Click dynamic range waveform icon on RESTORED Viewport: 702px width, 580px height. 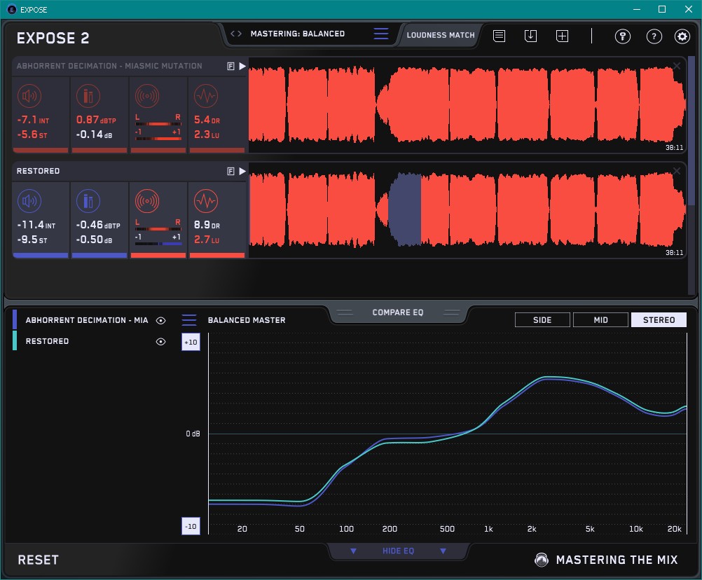[x=205, y=202]
